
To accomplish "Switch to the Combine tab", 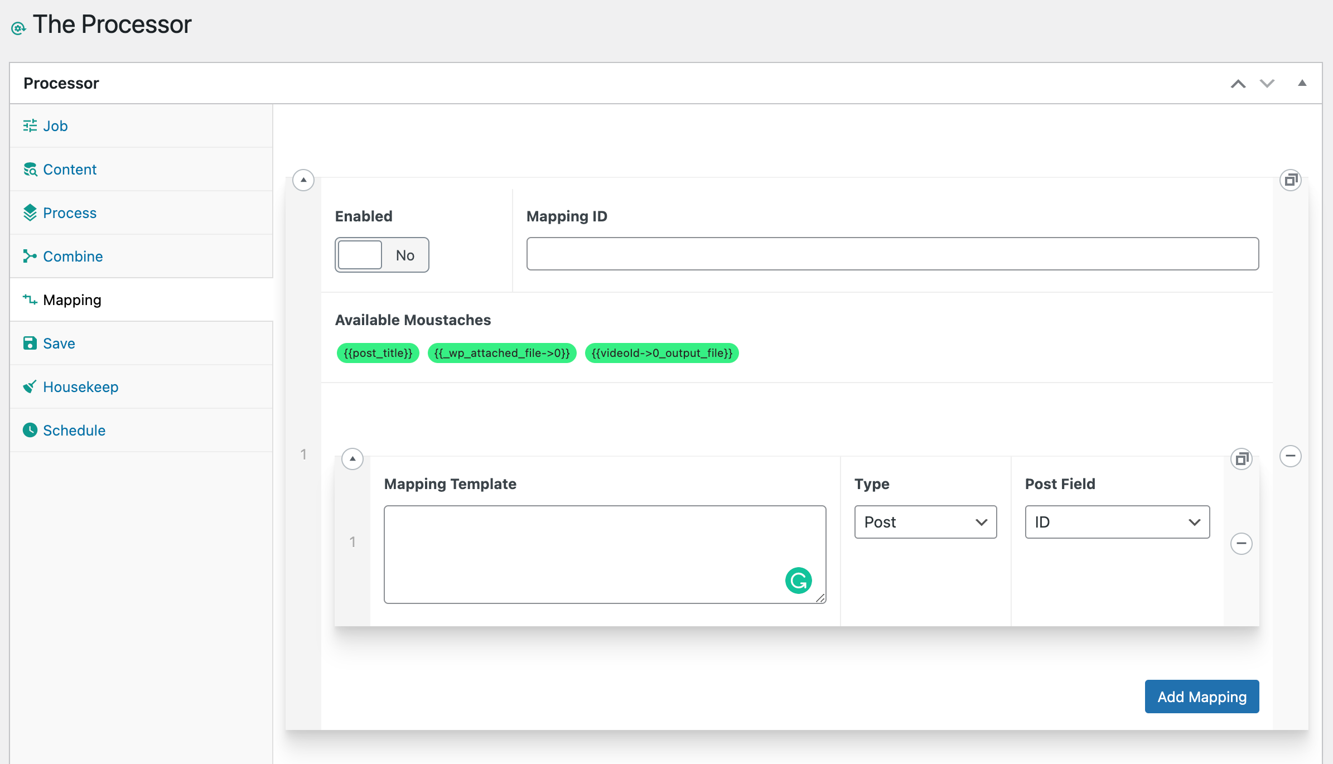I will pos(73,257).
